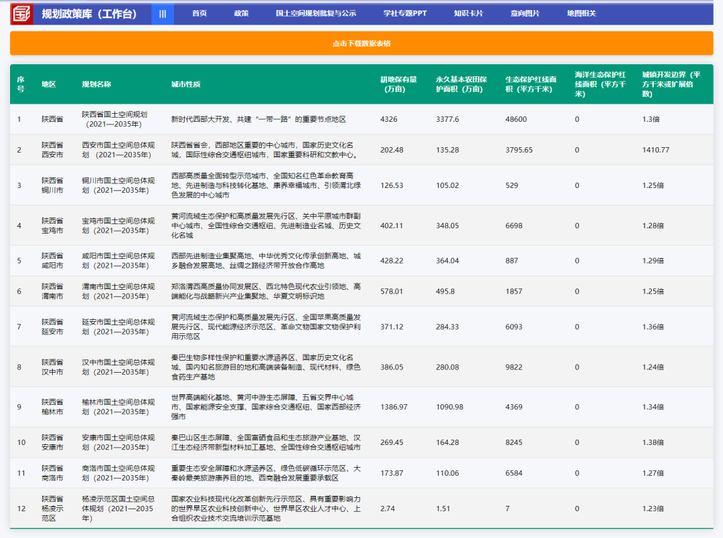Click the 陕西省 杨凌示范区 region cell
Screen dimensions: 723x538
(x=52, y=509)
